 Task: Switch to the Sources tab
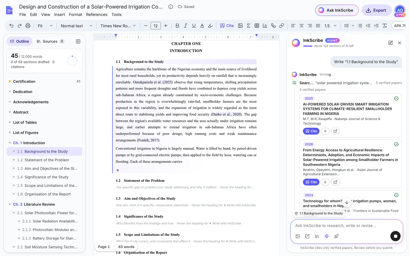pos(50,41)
